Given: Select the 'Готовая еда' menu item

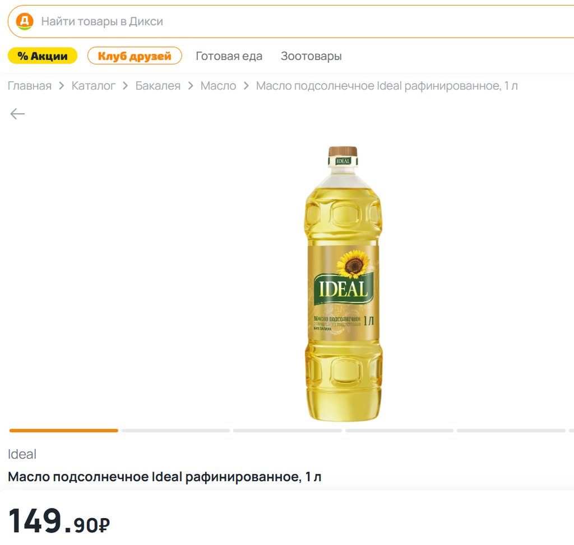Looking at the screenshot, I should pyautogui.click(x=229, y=56).
